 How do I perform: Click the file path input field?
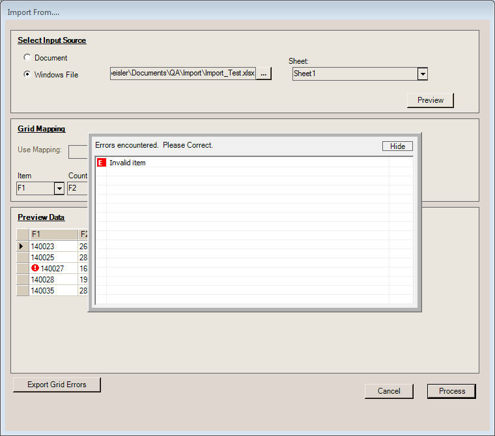coord(183,74)
